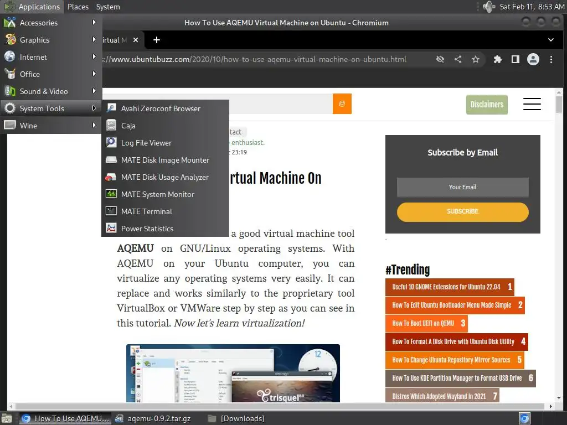Open the System panel menu
Screen dimensions: 567x425
(x=108, y=7)
